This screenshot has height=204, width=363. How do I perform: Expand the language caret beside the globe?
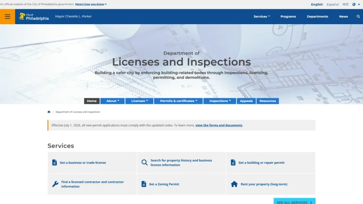pos(359,4)
